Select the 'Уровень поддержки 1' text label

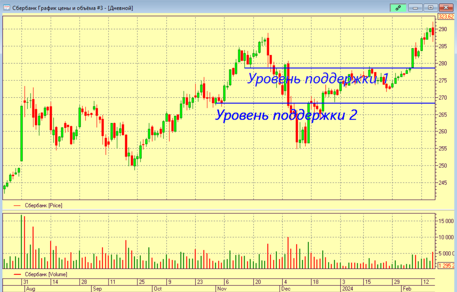tap(318, 79)
